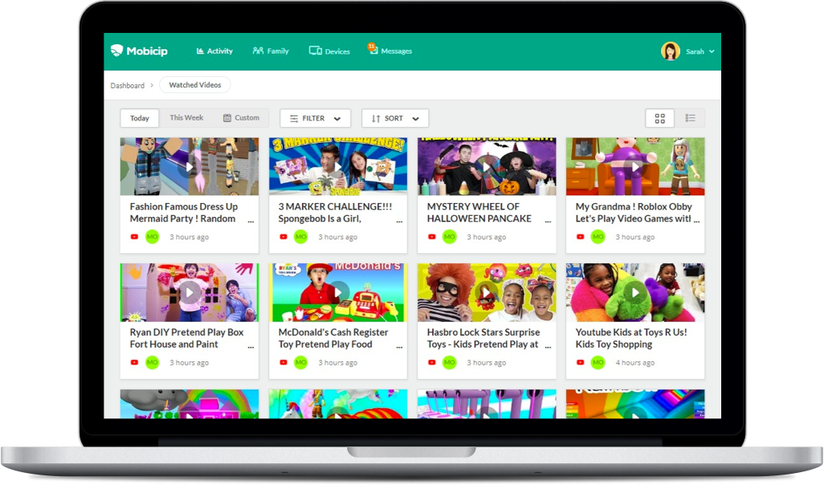Click the orange Messages notification badge
The height and width of the screenshot is (485, 824).
(371, 47)
